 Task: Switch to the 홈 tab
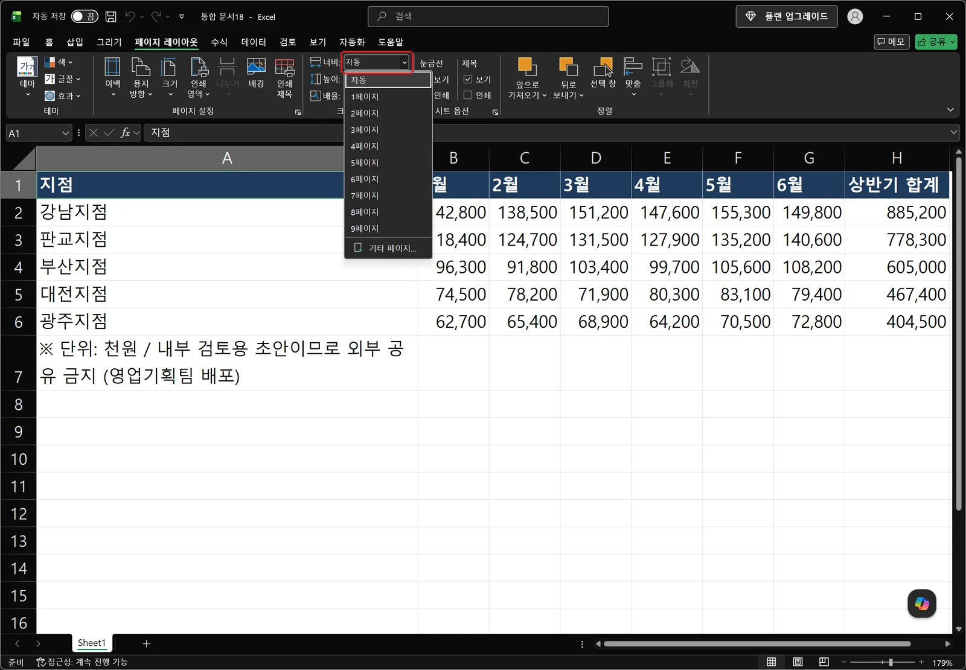49,42
